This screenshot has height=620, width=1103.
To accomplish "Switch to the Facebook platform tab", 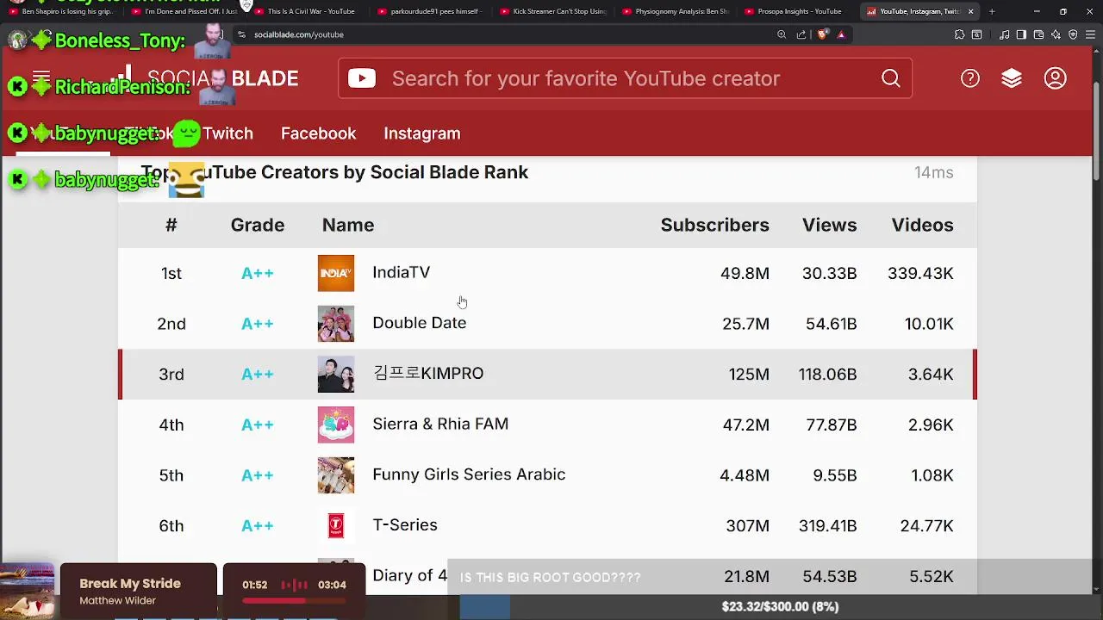I will 318,133.
